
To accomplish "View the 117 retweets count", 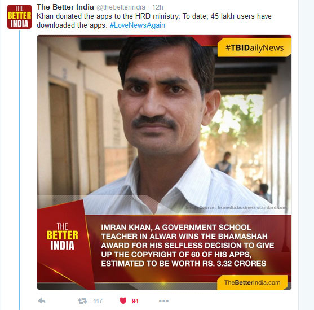I will click(x=98, y=301).
